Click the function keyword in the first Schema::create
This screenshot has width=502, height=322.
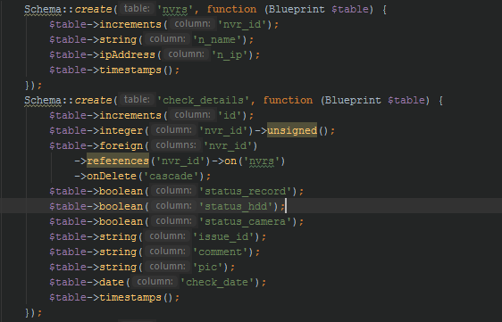[x=231, y=9]
